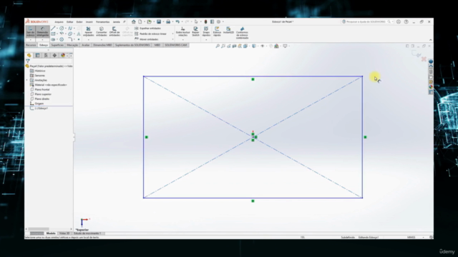Image resolution: width=458 pixels, height=257 pixels.
Task: Open the DisplayManager color ball tab
Action: [63, 56]
